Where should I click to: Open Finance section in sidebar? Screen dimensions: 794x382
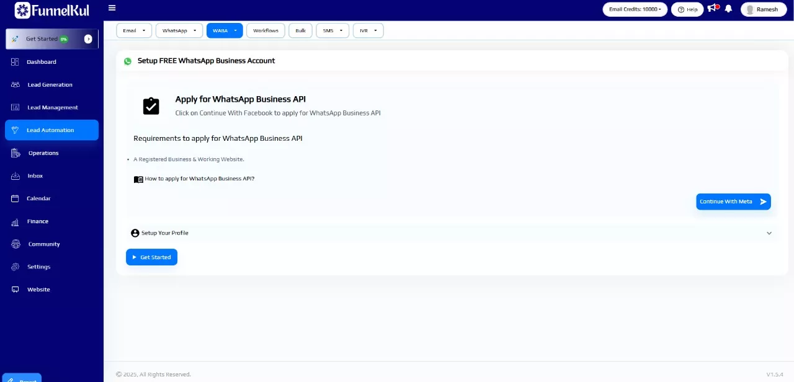(x=37, y=221)
